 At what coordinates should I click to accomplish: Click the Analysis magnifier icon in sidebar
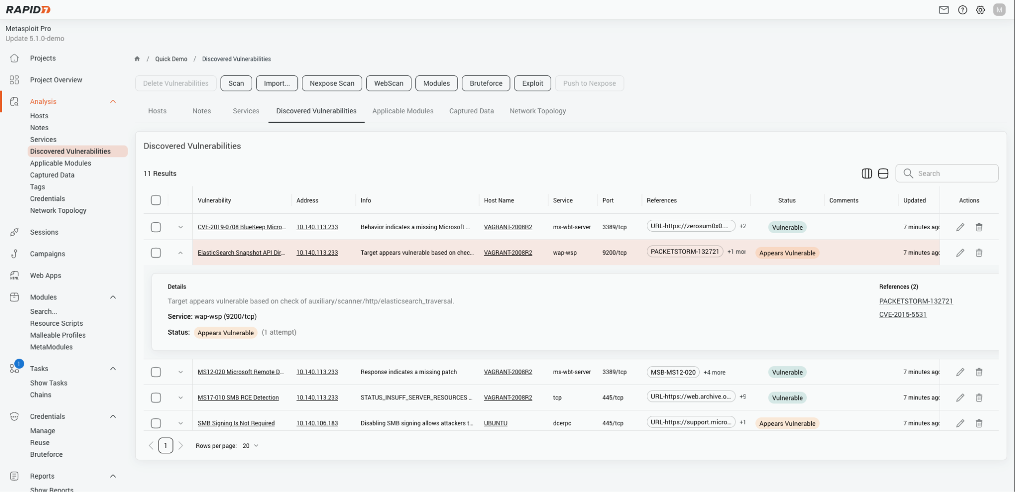click(14, 101)
